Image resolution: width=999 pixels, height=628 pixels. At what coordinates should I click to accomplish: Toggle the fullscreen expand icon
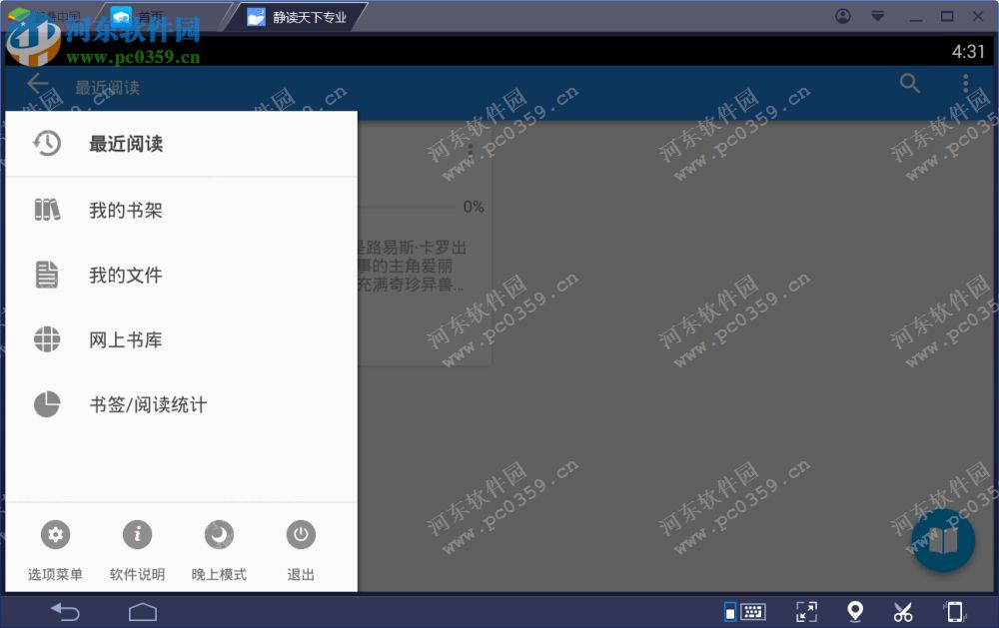[x=806, y=611]
